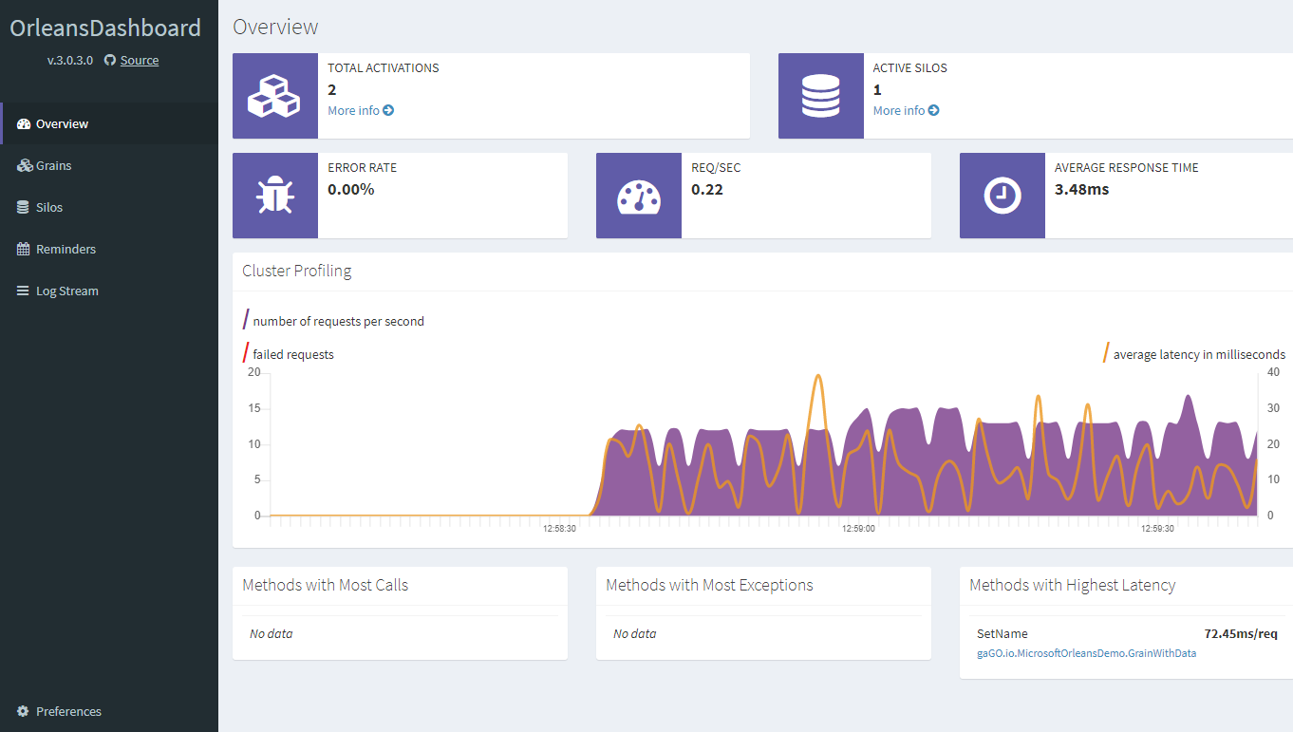Click the orange average latency legend marker
Image resolution: width=1293 pixels, height=732 pixels.
click(1106, 352)
